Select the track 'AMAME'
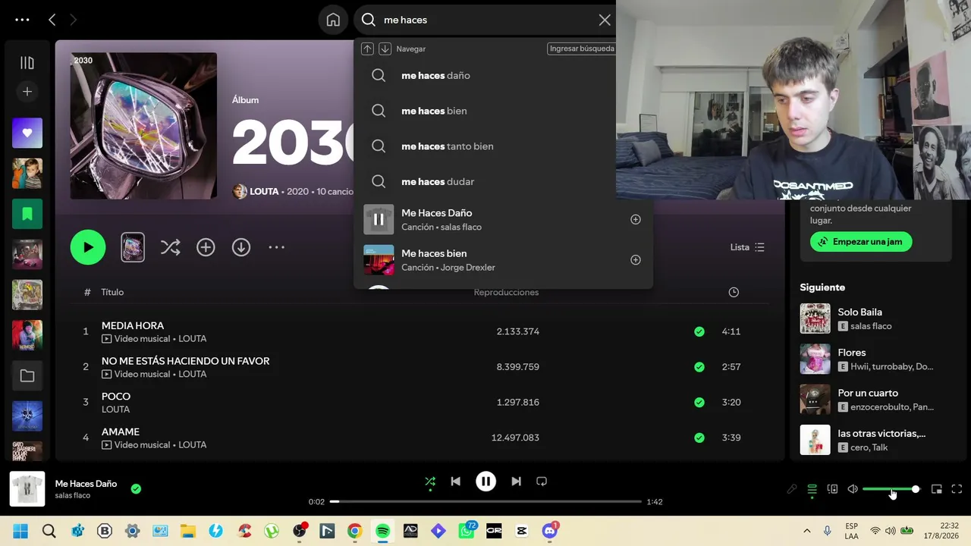The width and height of the screenshot is (971, 546). (x=121, y=431)
